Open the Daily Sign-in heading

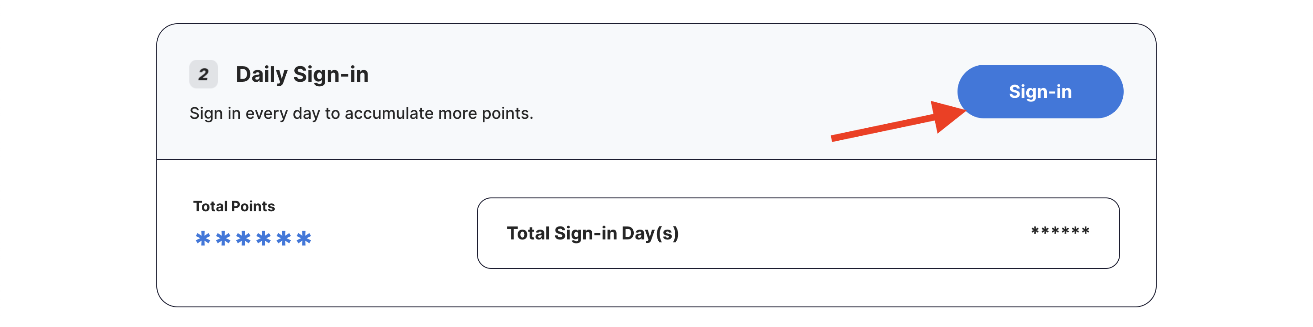(302, 75)
